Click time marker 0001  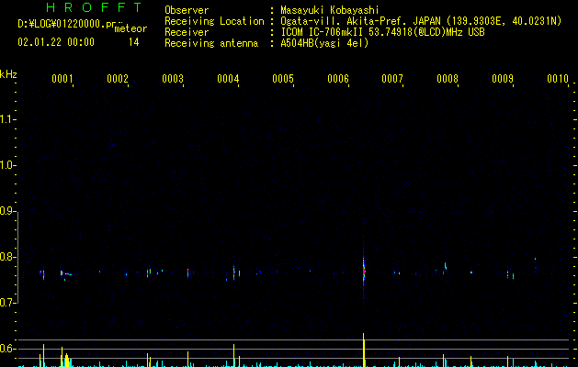tap(62, 78)
